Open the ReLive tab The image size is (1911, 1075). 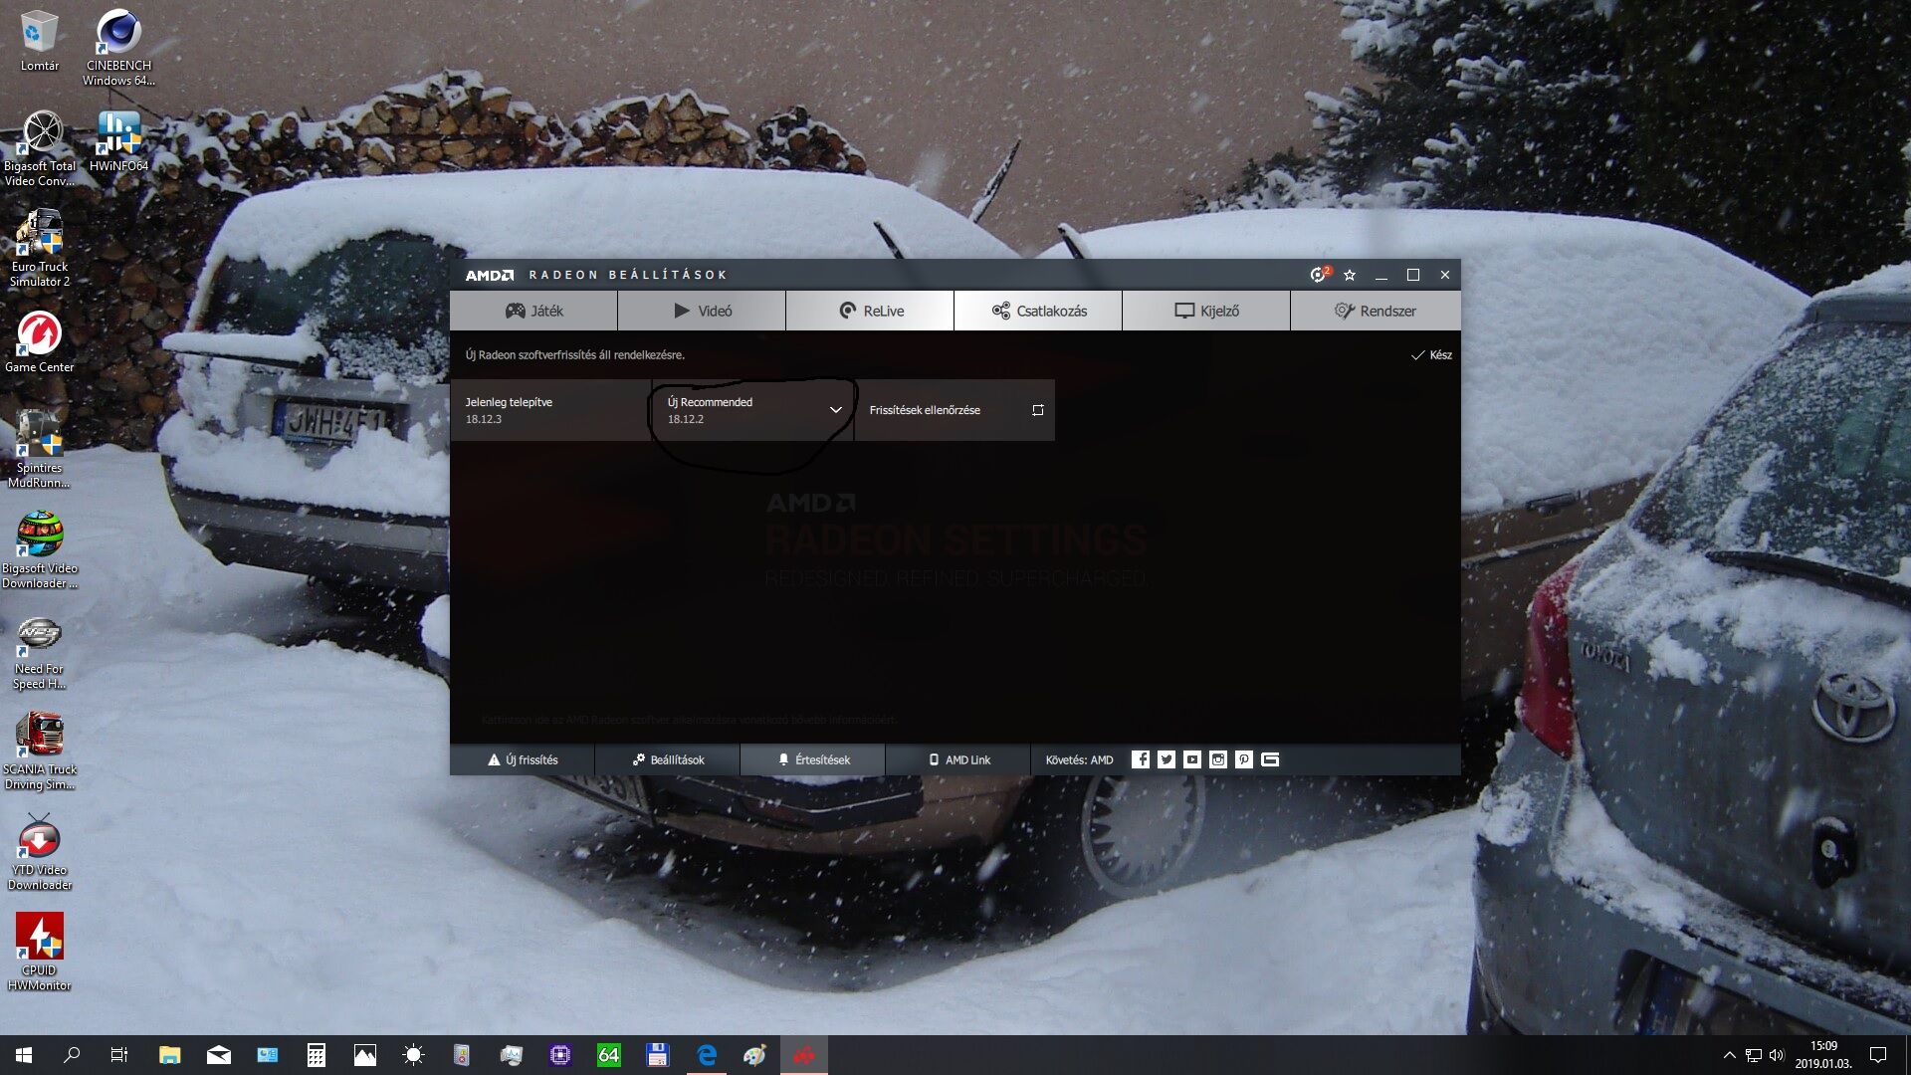point(870,311)
